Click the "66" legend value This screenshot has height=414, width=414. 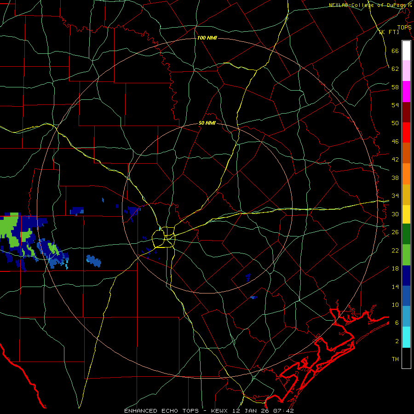coord(395,51)
